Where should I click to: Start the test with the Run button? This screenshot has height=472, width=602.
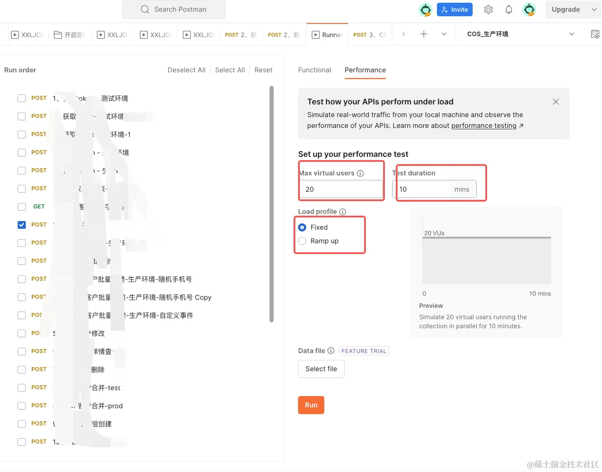[x=311, y=405]
